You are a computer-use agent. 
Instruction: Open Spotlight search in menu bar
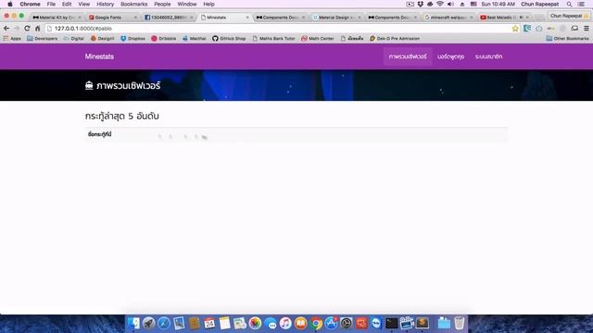(569, 4)
